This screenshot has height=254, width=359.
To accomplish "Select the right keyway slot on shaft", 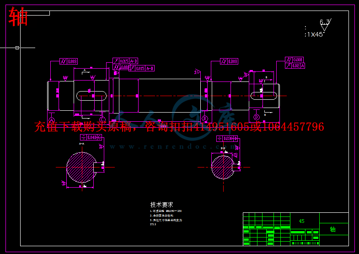I will (x=264, y=96).
